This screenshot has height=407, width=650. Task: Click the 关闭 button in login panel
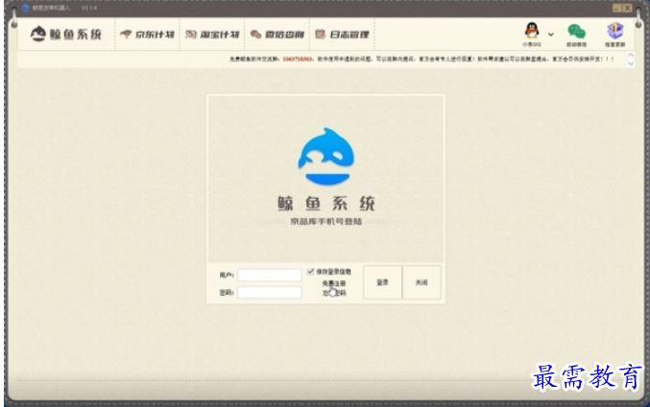(x=421, y=282)
